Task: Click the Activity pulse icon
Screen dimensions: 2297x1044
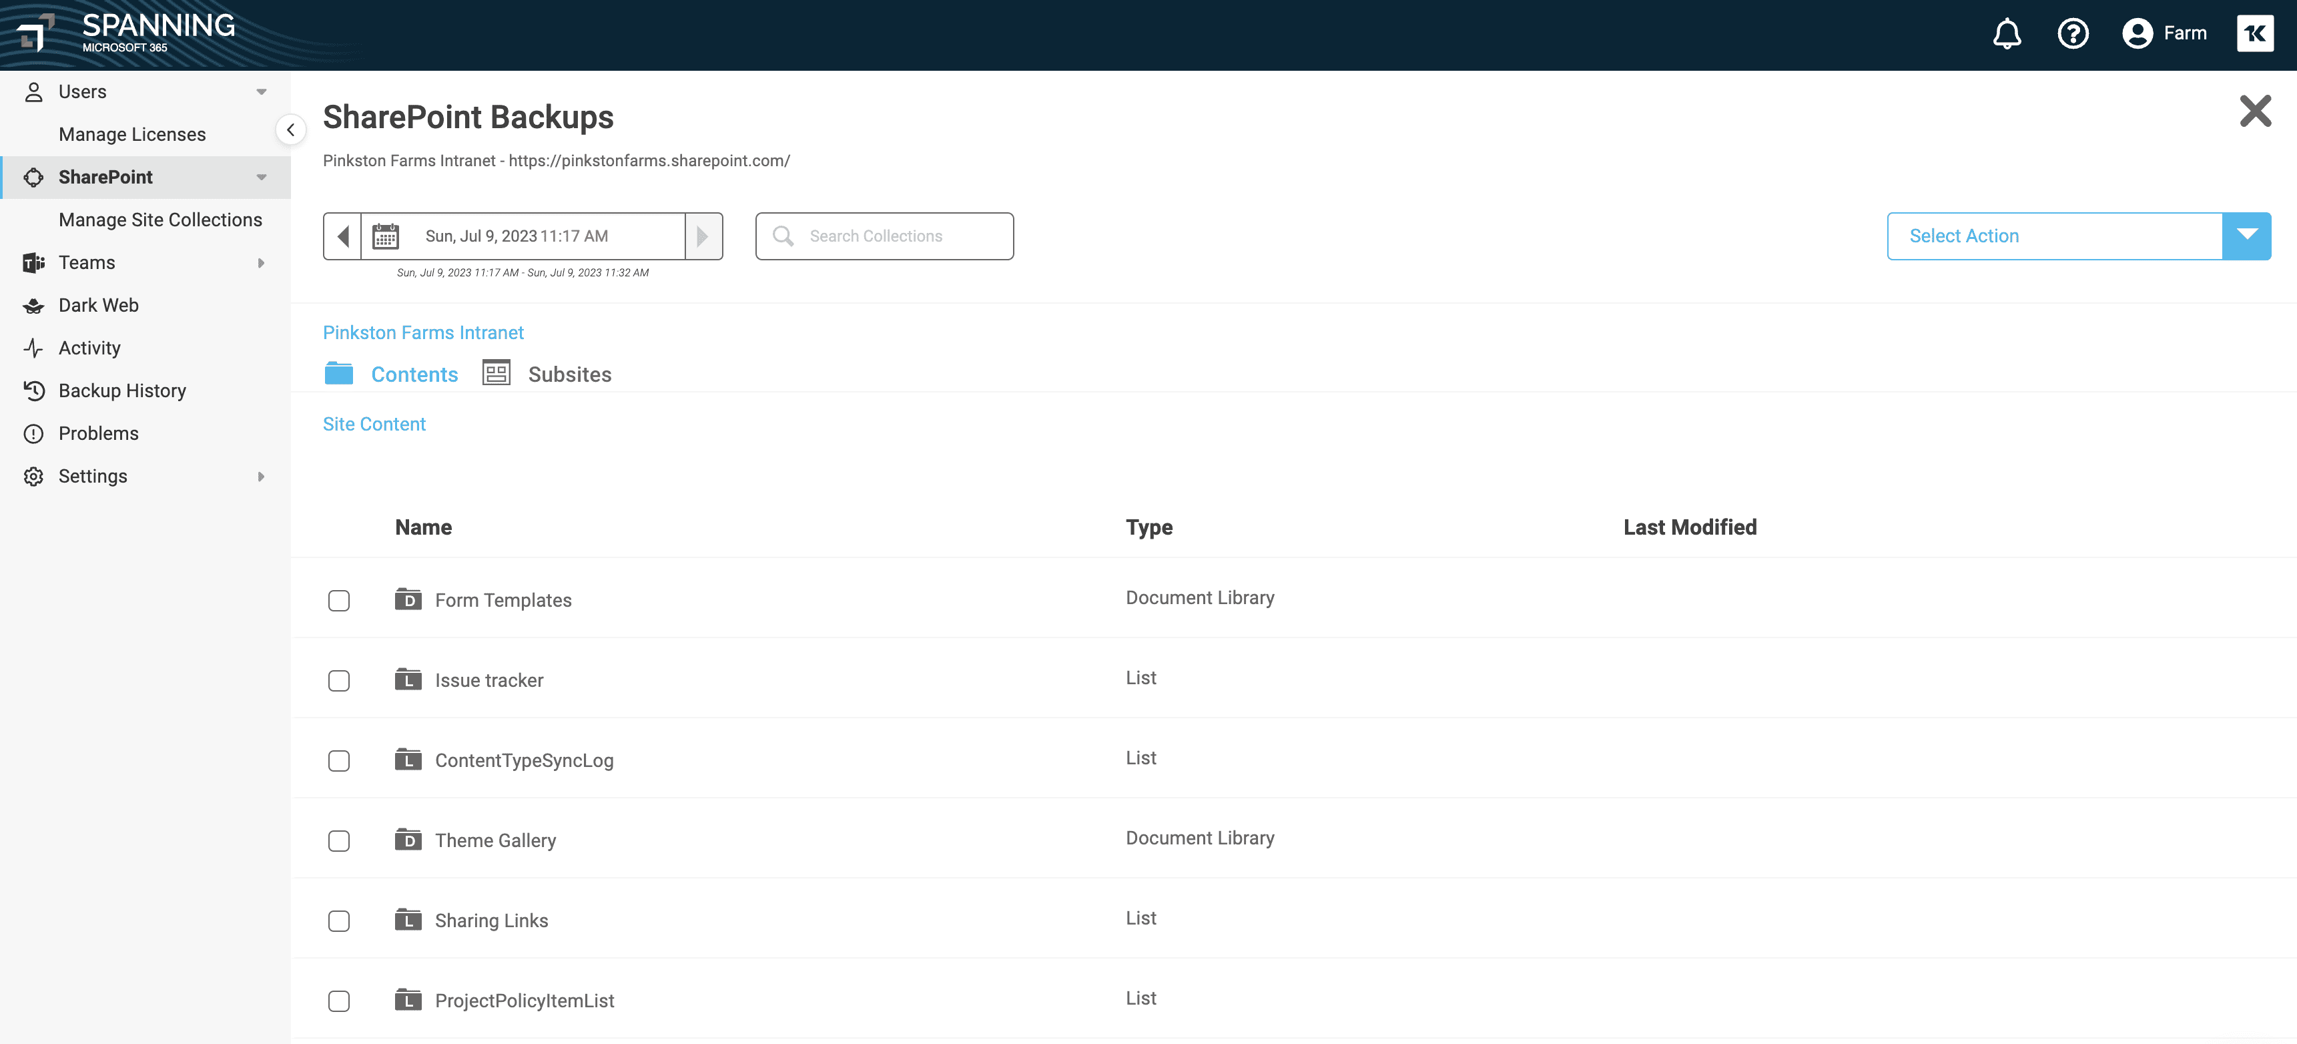Action: pos(34,348)
